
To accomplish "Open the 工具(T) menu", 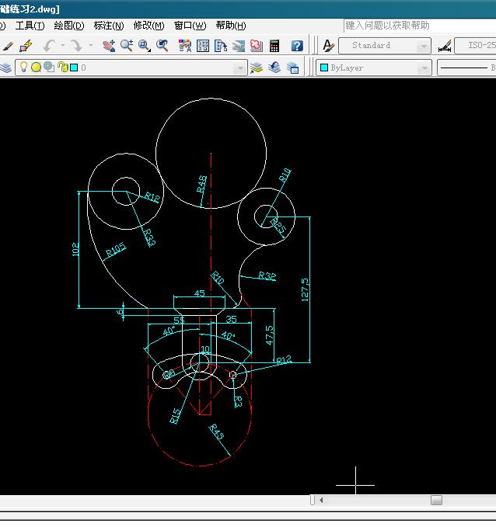I will (x=30, y=26).
